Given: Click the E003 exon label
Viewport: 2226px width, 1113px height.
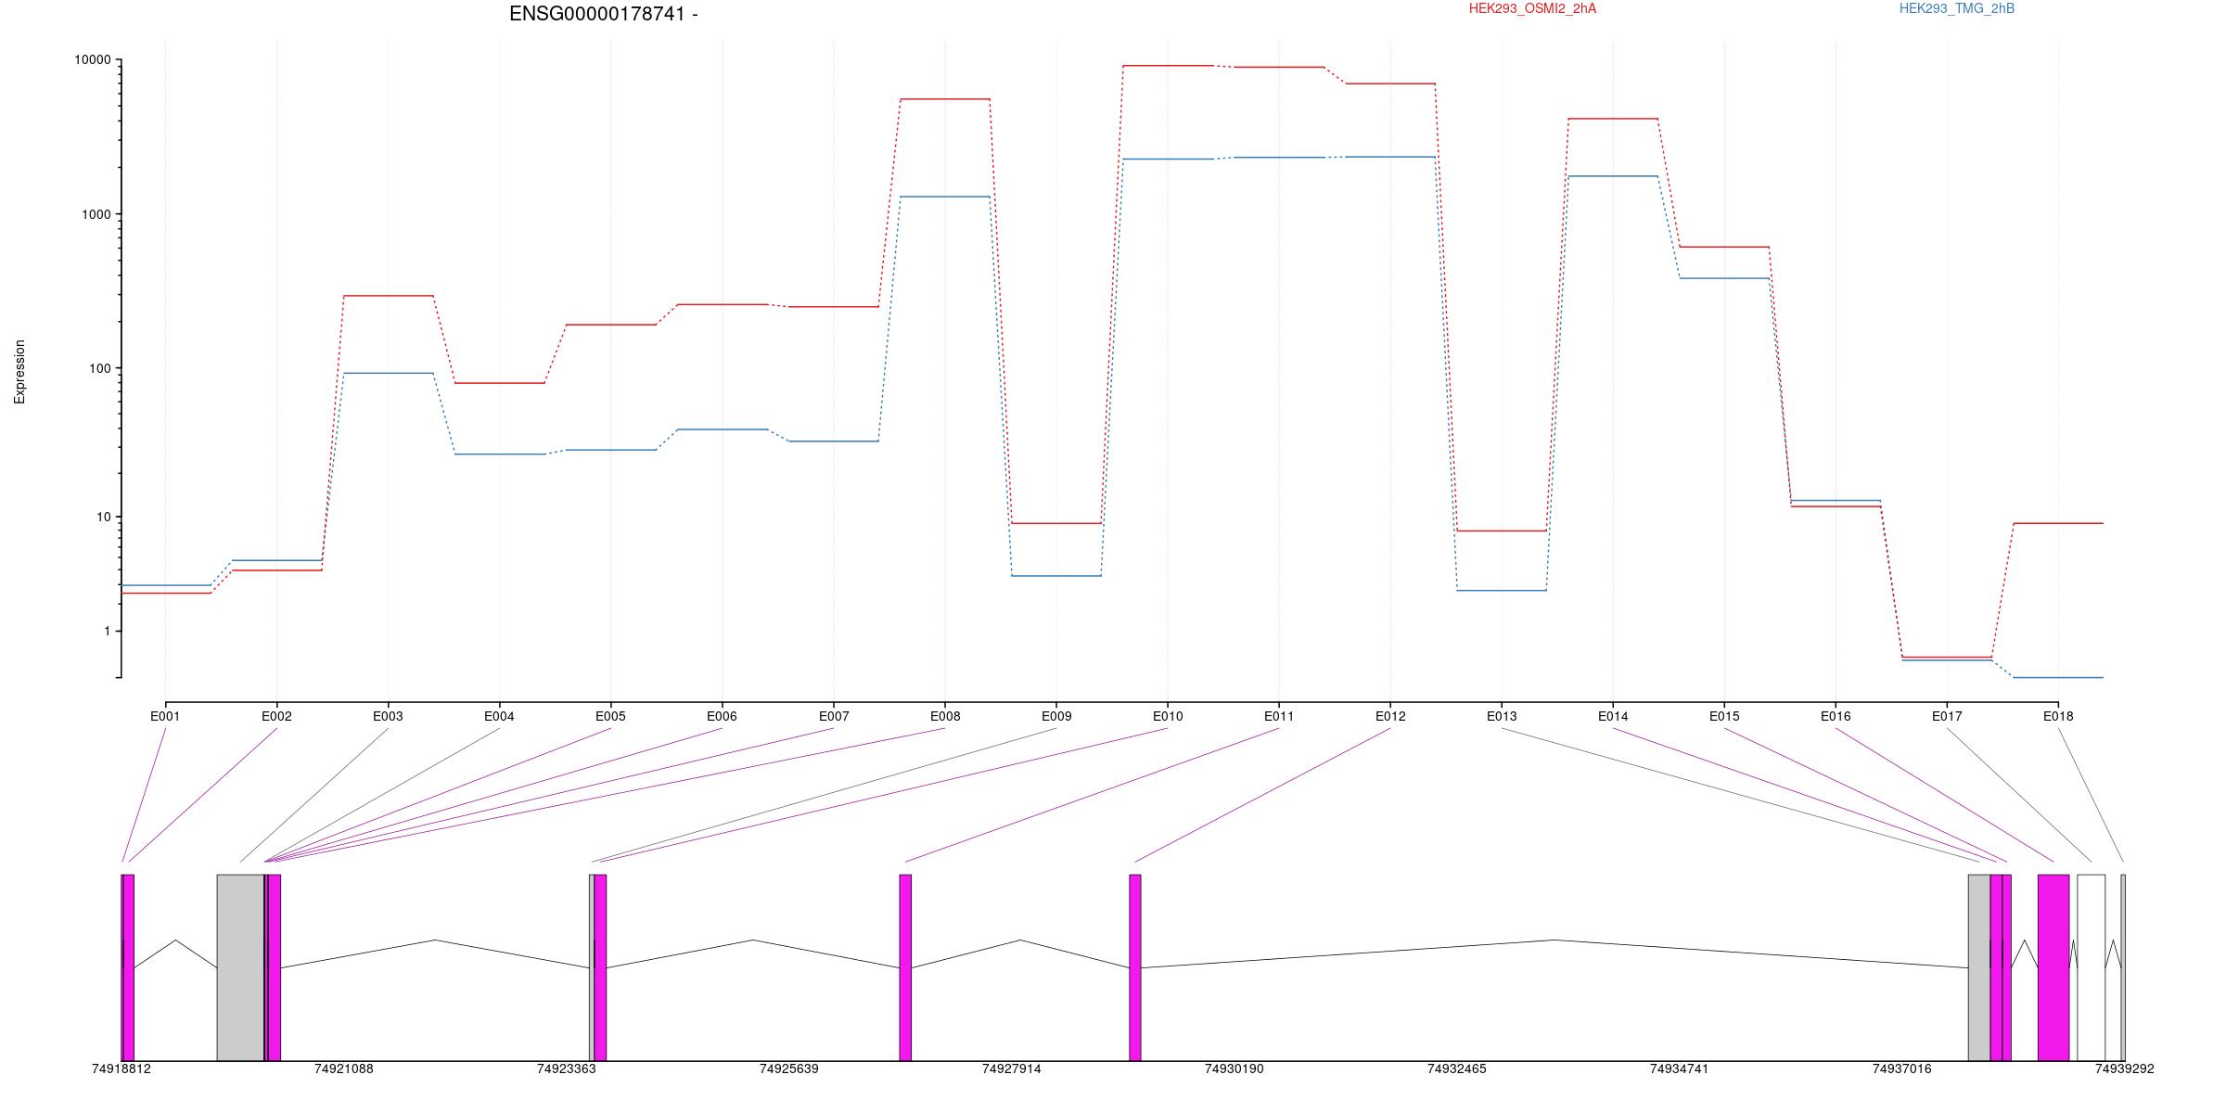Looking at the screenshot, I should pos(388,716).
